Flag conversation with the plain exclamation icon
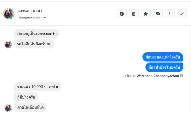This screenshot has height=114, width=191. click(170, 14)
